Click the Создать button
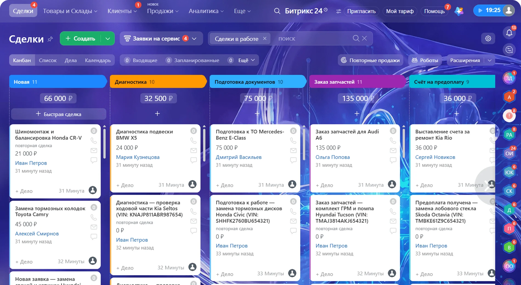Image resolution: width=521 pixels, height=285 pixels. click(x=80, y=39)
